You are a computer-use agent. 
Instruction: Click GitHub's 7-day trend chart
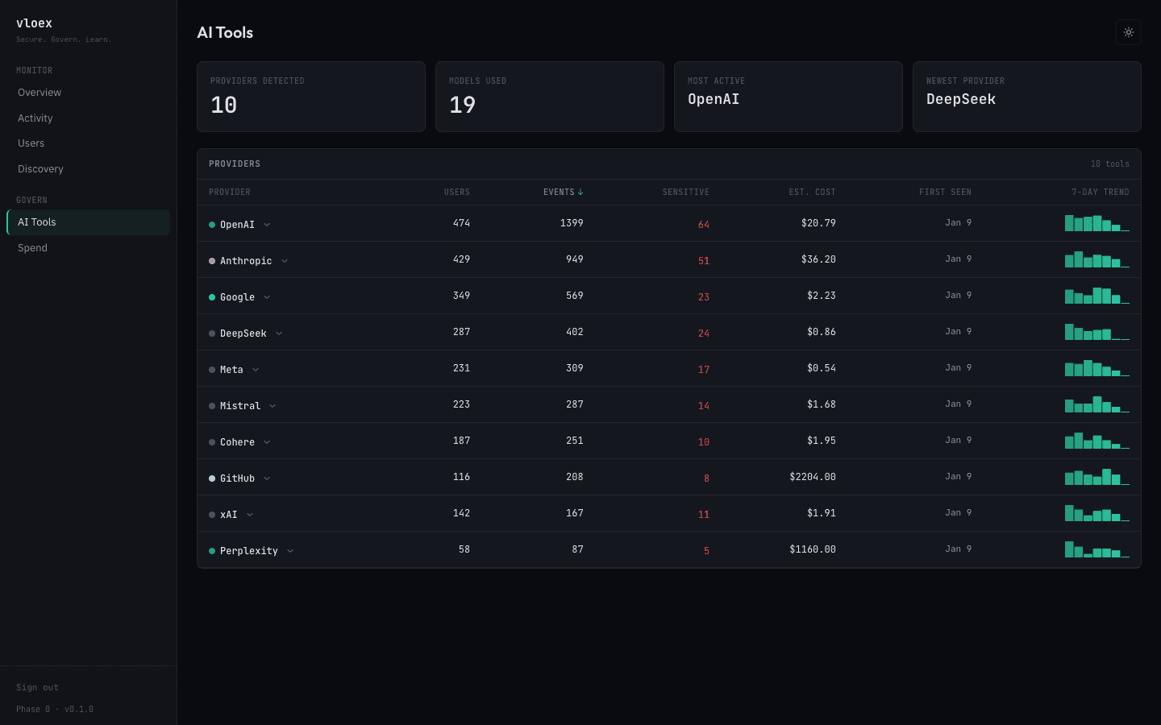click(1096, 476)
